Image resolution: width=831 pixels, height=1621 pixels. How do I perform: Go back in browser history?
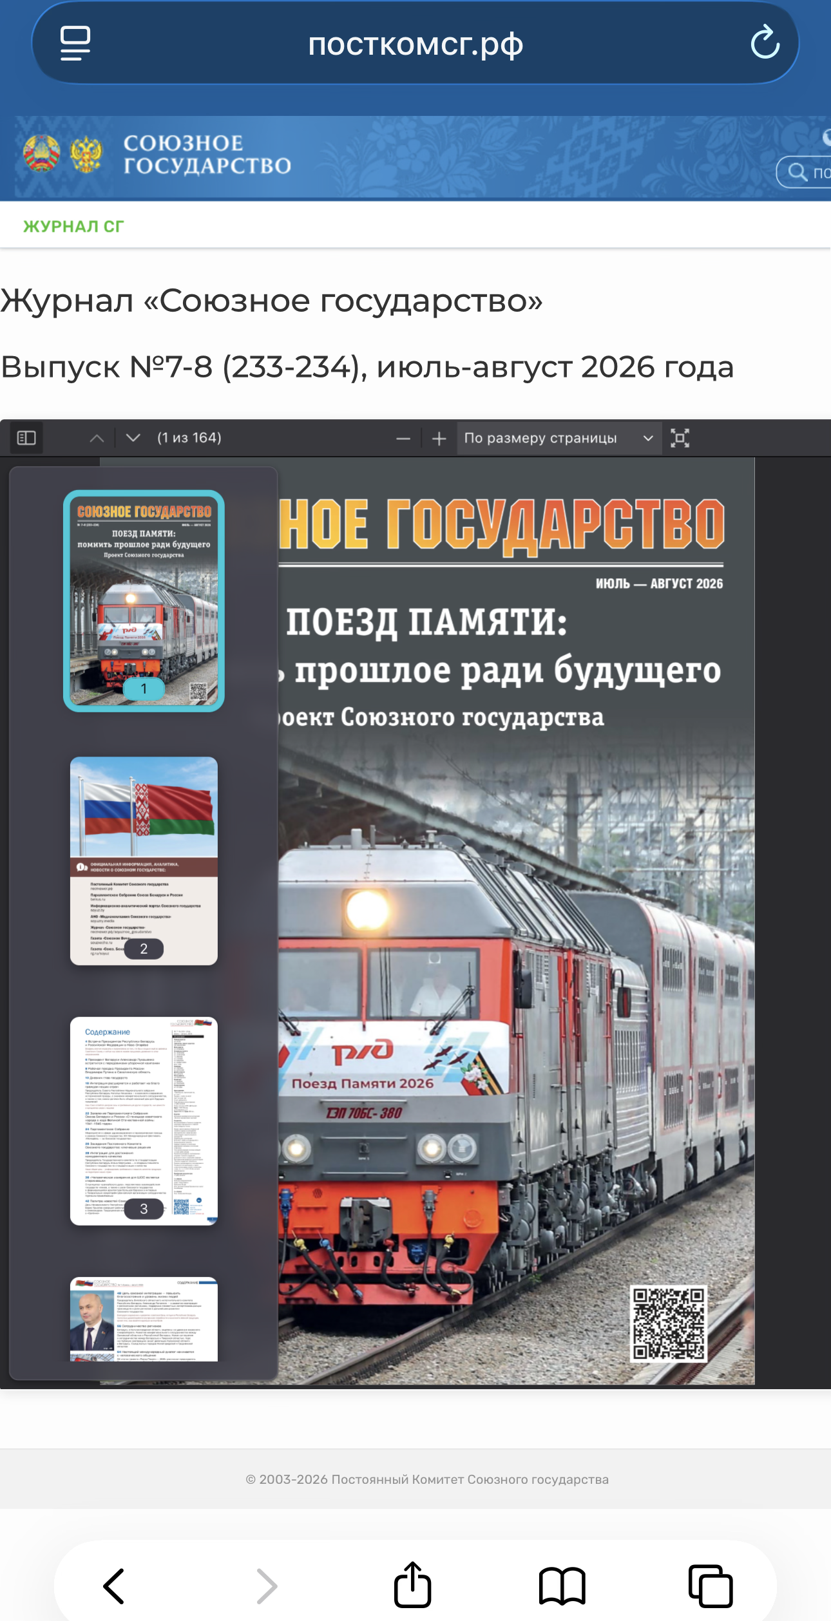pyautogui.click(x=113, y=1586)
